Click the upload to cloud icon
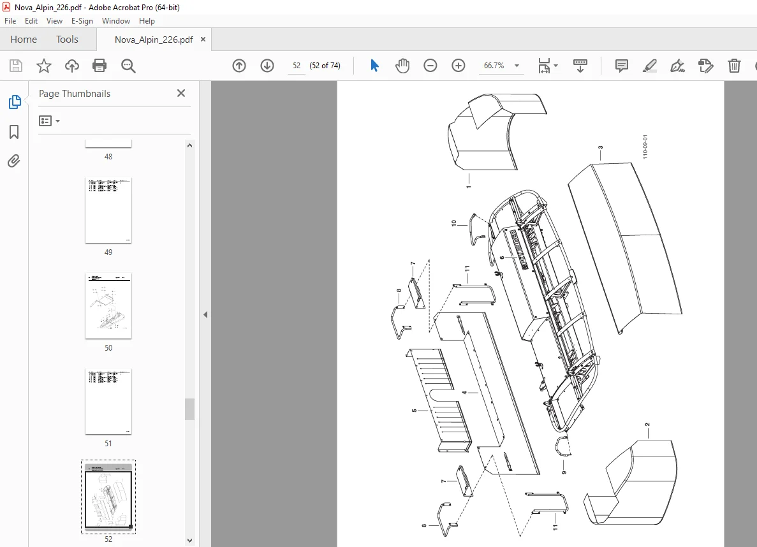Screen dimensions: 757x547 click(72, 66)
